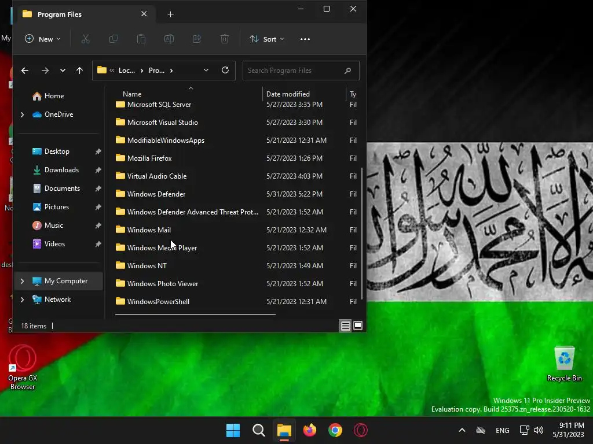Click the Loc... breadcrumb segment
593x444 pixels.
[127, 71]
